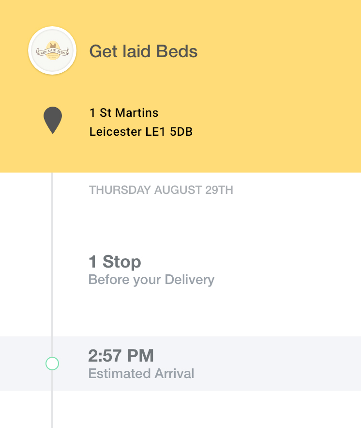Image resolution: width=361 pixels, height=428 pixels.
Task: Click the "LE1 5DB" postcode
Action: pyautogui.click(x=168, y=131)
